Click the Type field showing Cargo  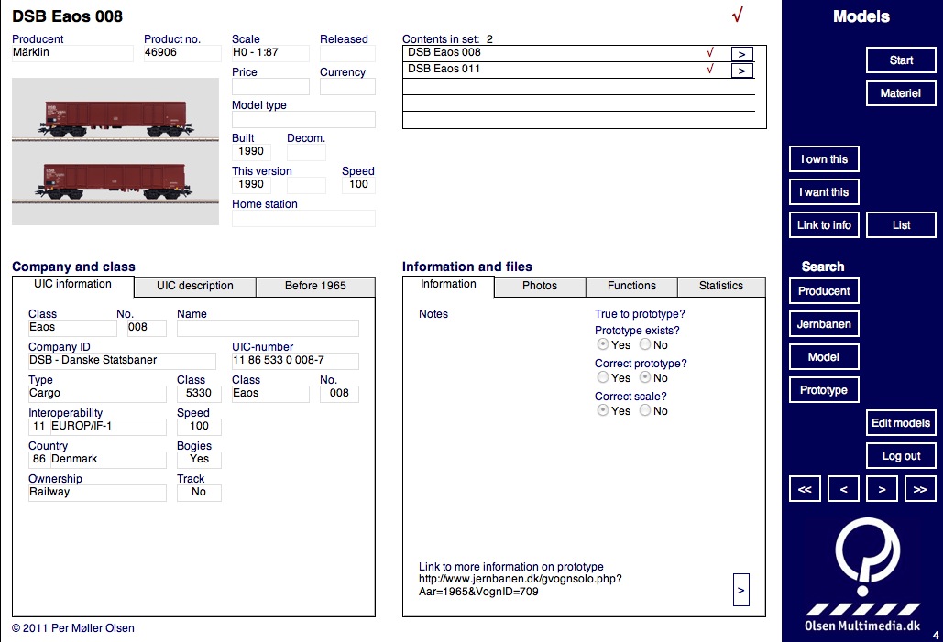pos(97,394)
